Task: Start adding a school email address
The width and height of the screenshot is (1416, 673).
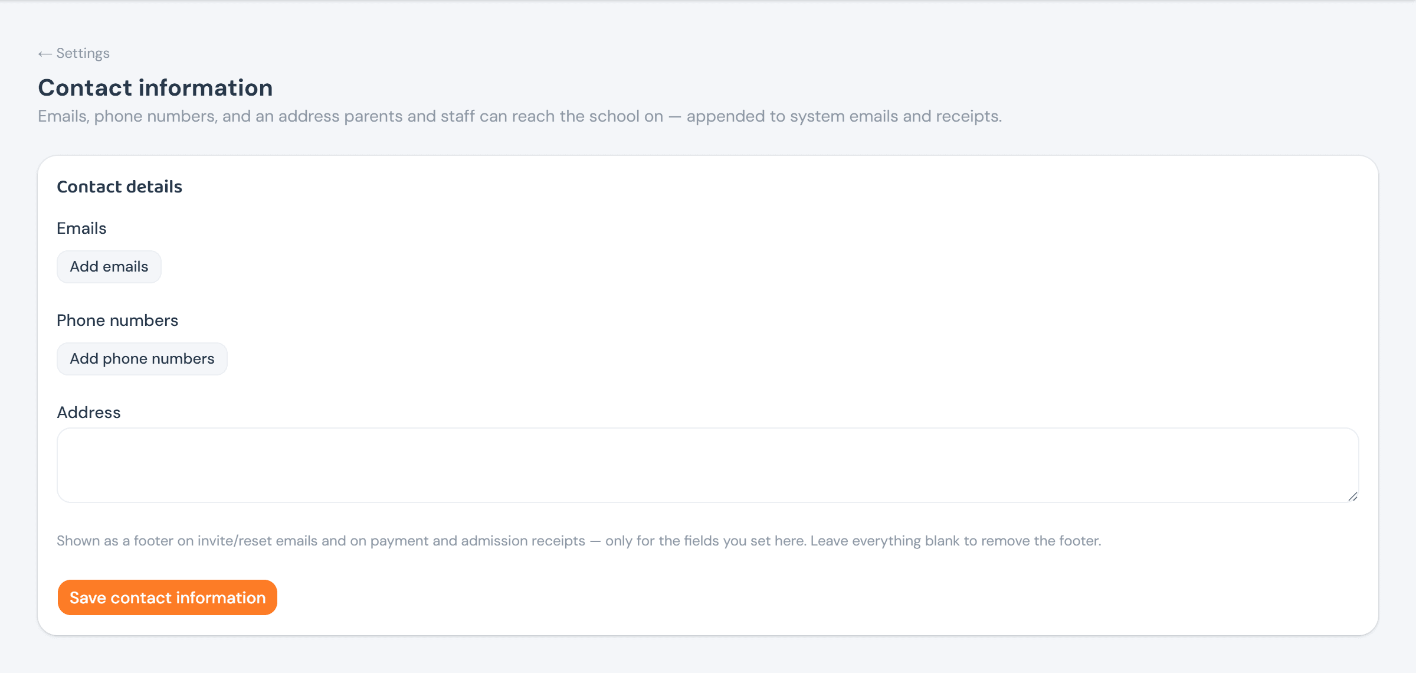Action: tap(109, 267)
